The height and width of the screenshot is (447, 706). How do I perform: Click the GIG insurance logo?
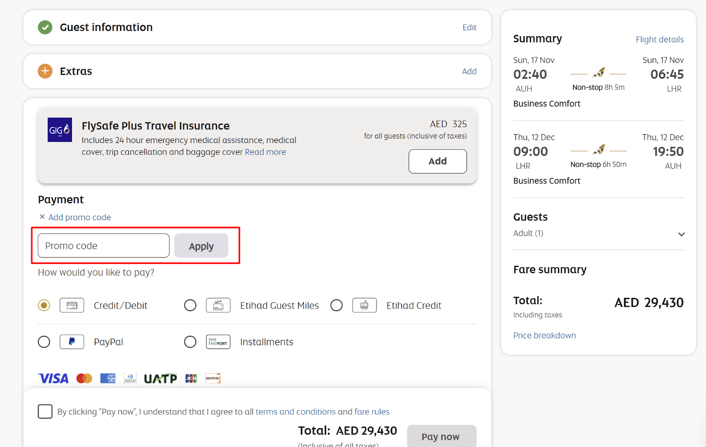[60, 130]
